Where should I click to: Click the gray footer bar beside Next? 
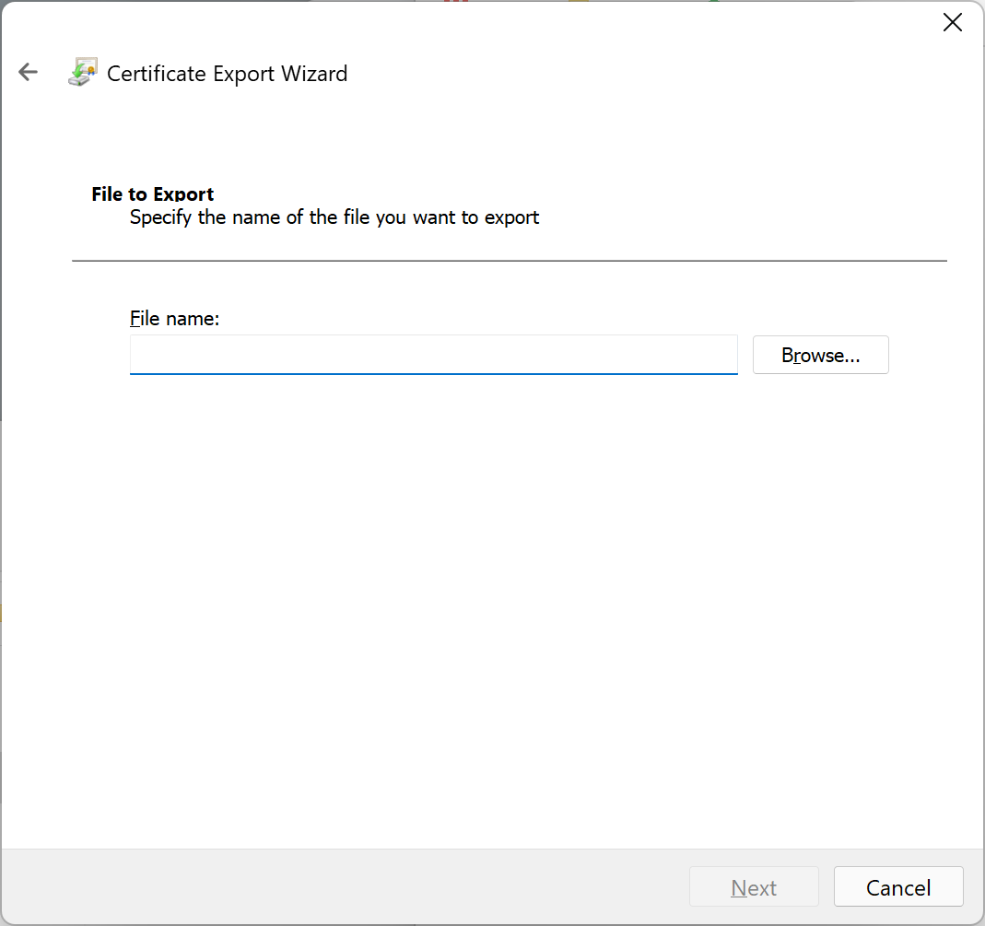[345, 887]
